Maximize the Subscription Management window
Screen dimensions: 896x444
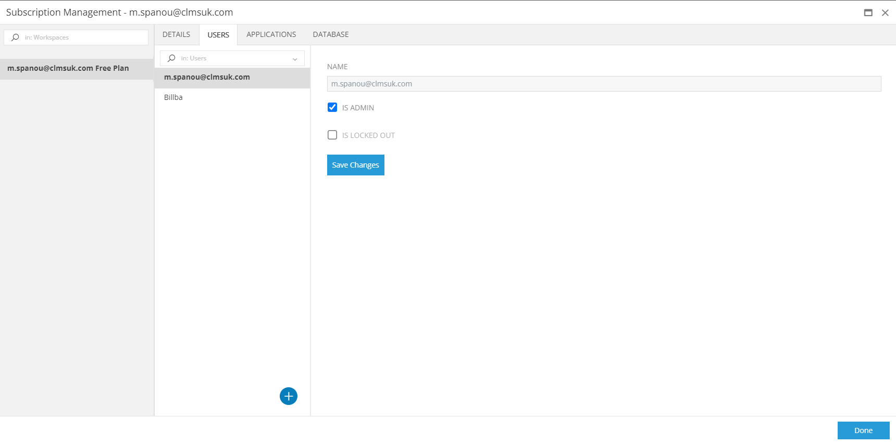pyautogui.click(x=868, y=12)
